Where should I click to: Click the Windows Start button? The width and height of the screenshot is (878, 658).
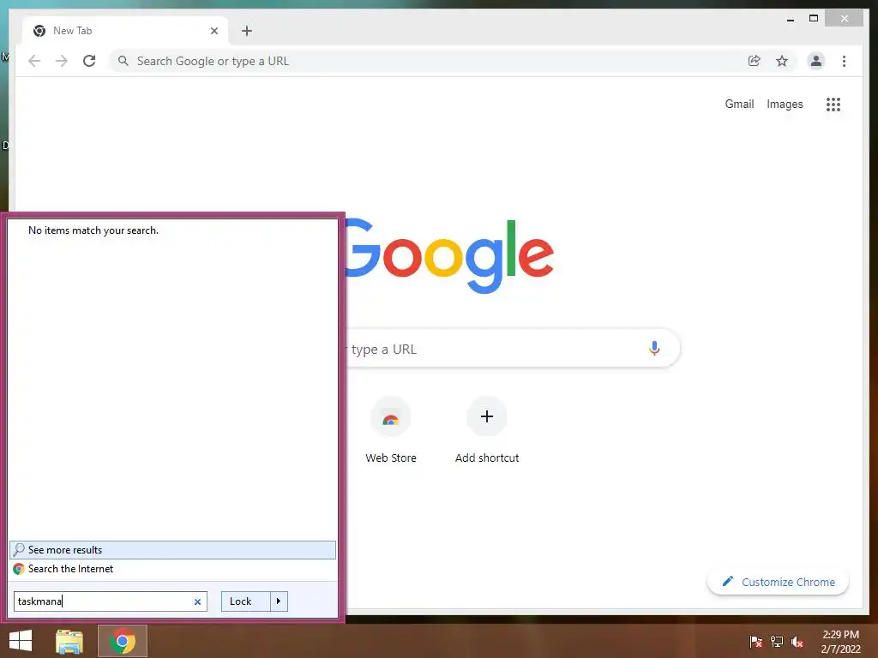pyautogui.click(x=21, y=641)
